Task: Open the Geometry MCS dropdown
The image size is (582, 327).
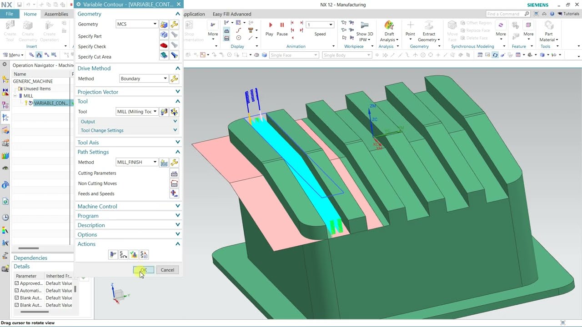Action: point(137,24)
